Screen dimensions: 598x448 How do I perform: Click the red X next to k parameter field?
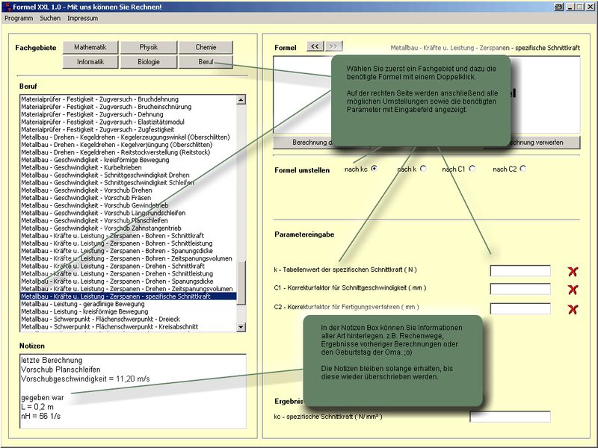[573, 272]
